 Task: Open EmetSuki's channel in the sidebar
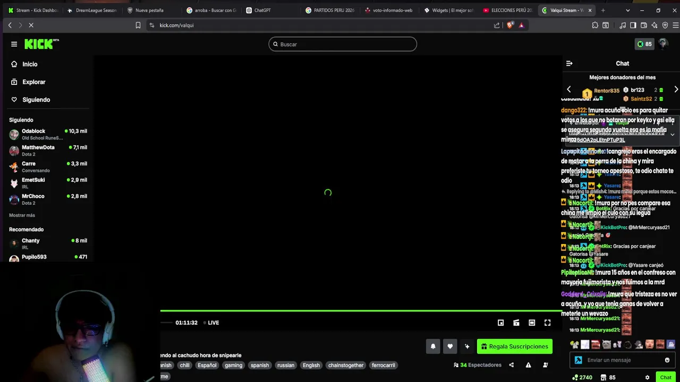pos(48,183)
